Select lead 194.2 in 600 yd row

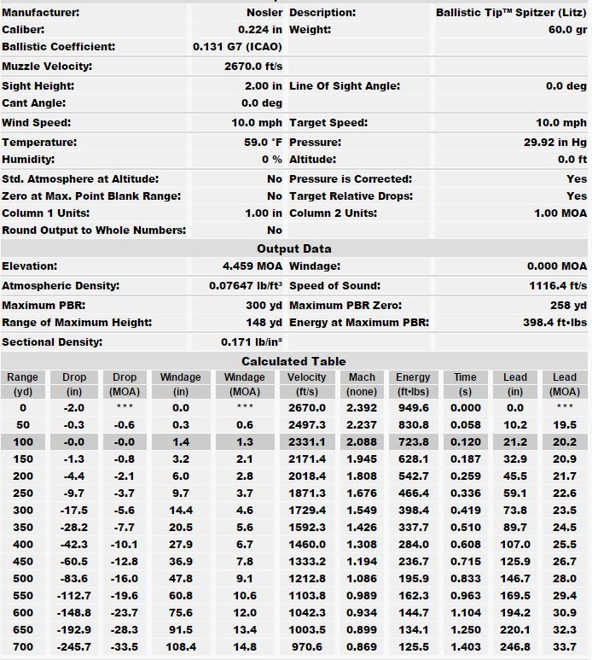(x=515, y=613)
